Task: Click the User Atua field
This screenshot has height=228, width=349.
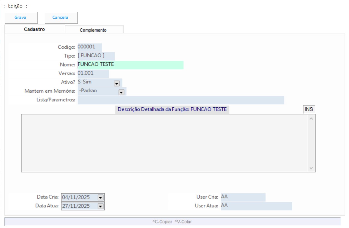Action: point(256,206)
